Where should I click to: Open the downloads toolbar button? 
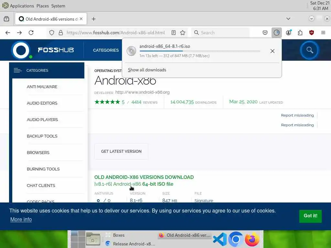[277, 33]
